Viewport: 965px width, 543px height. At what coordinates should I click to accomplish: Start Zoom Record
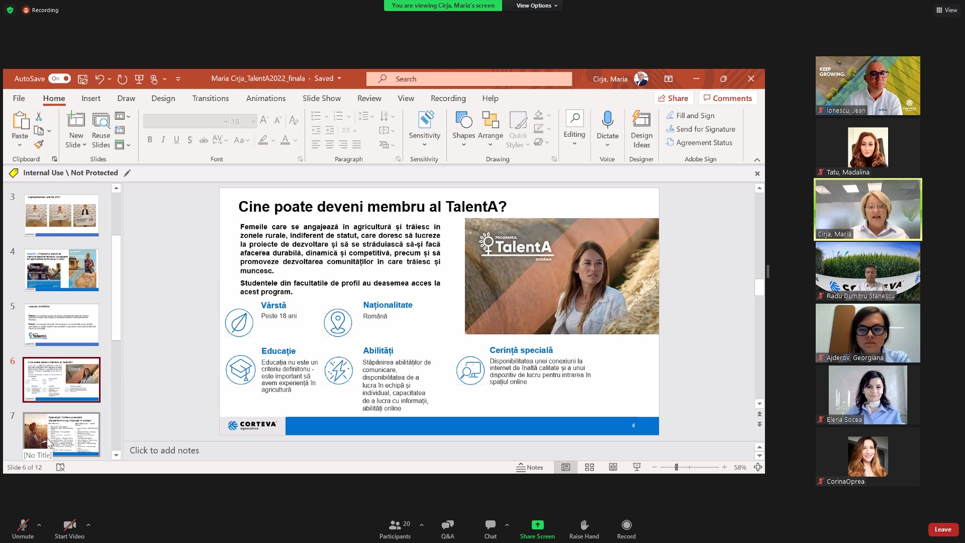pos(626,529)
